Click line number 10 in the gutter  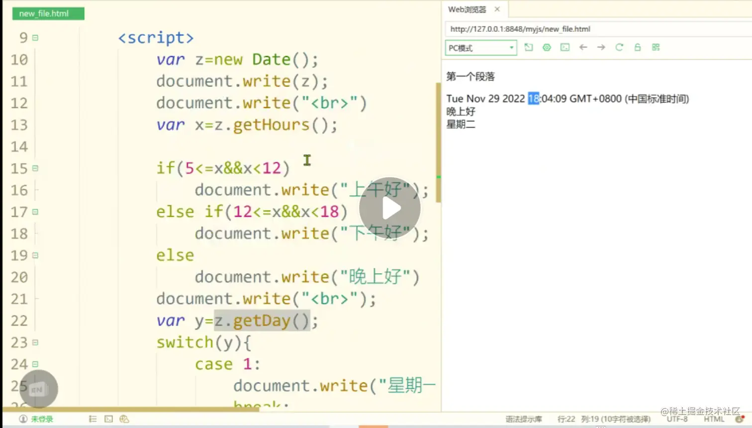click(x=19, y=60)
